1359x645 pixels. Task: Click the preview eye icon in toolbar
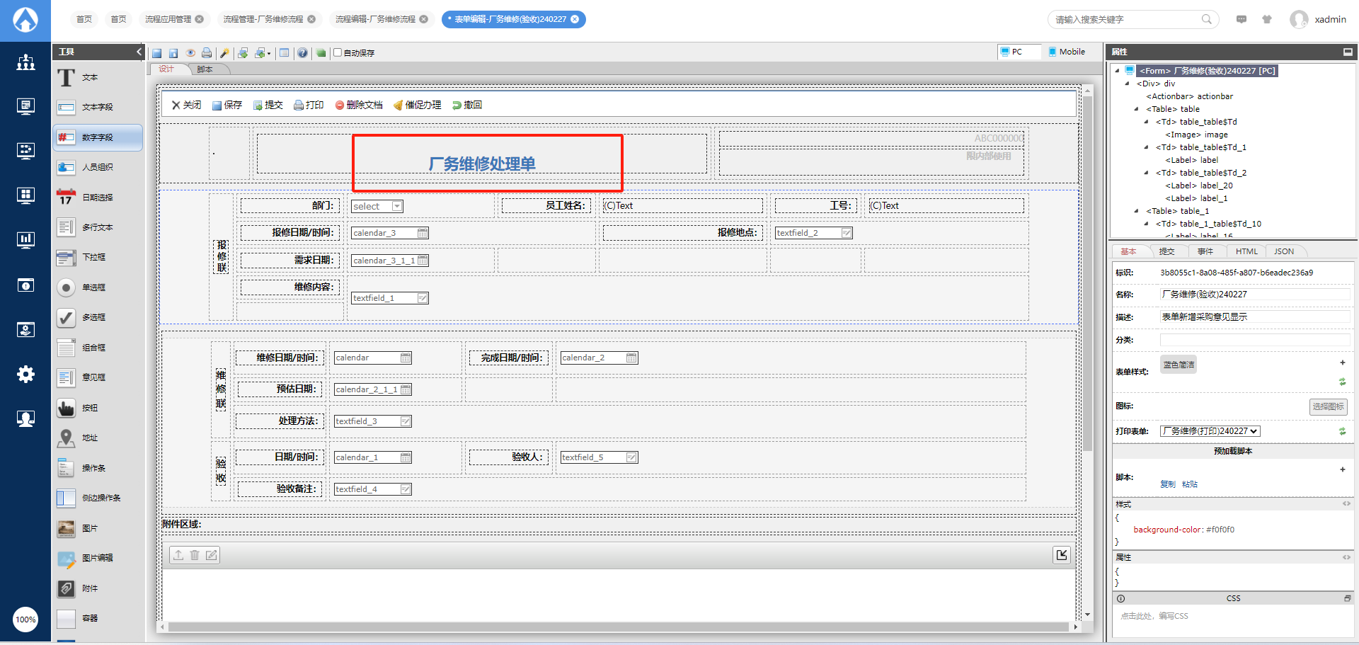click(190, 53)
